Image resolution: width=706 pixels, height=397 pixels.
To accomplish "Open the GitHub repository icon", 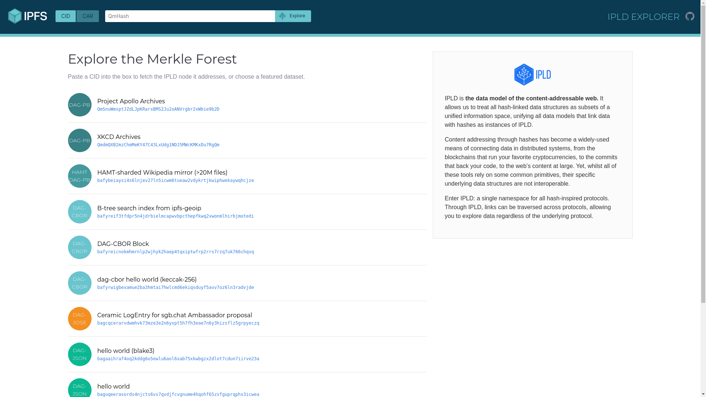I will 690,16.
